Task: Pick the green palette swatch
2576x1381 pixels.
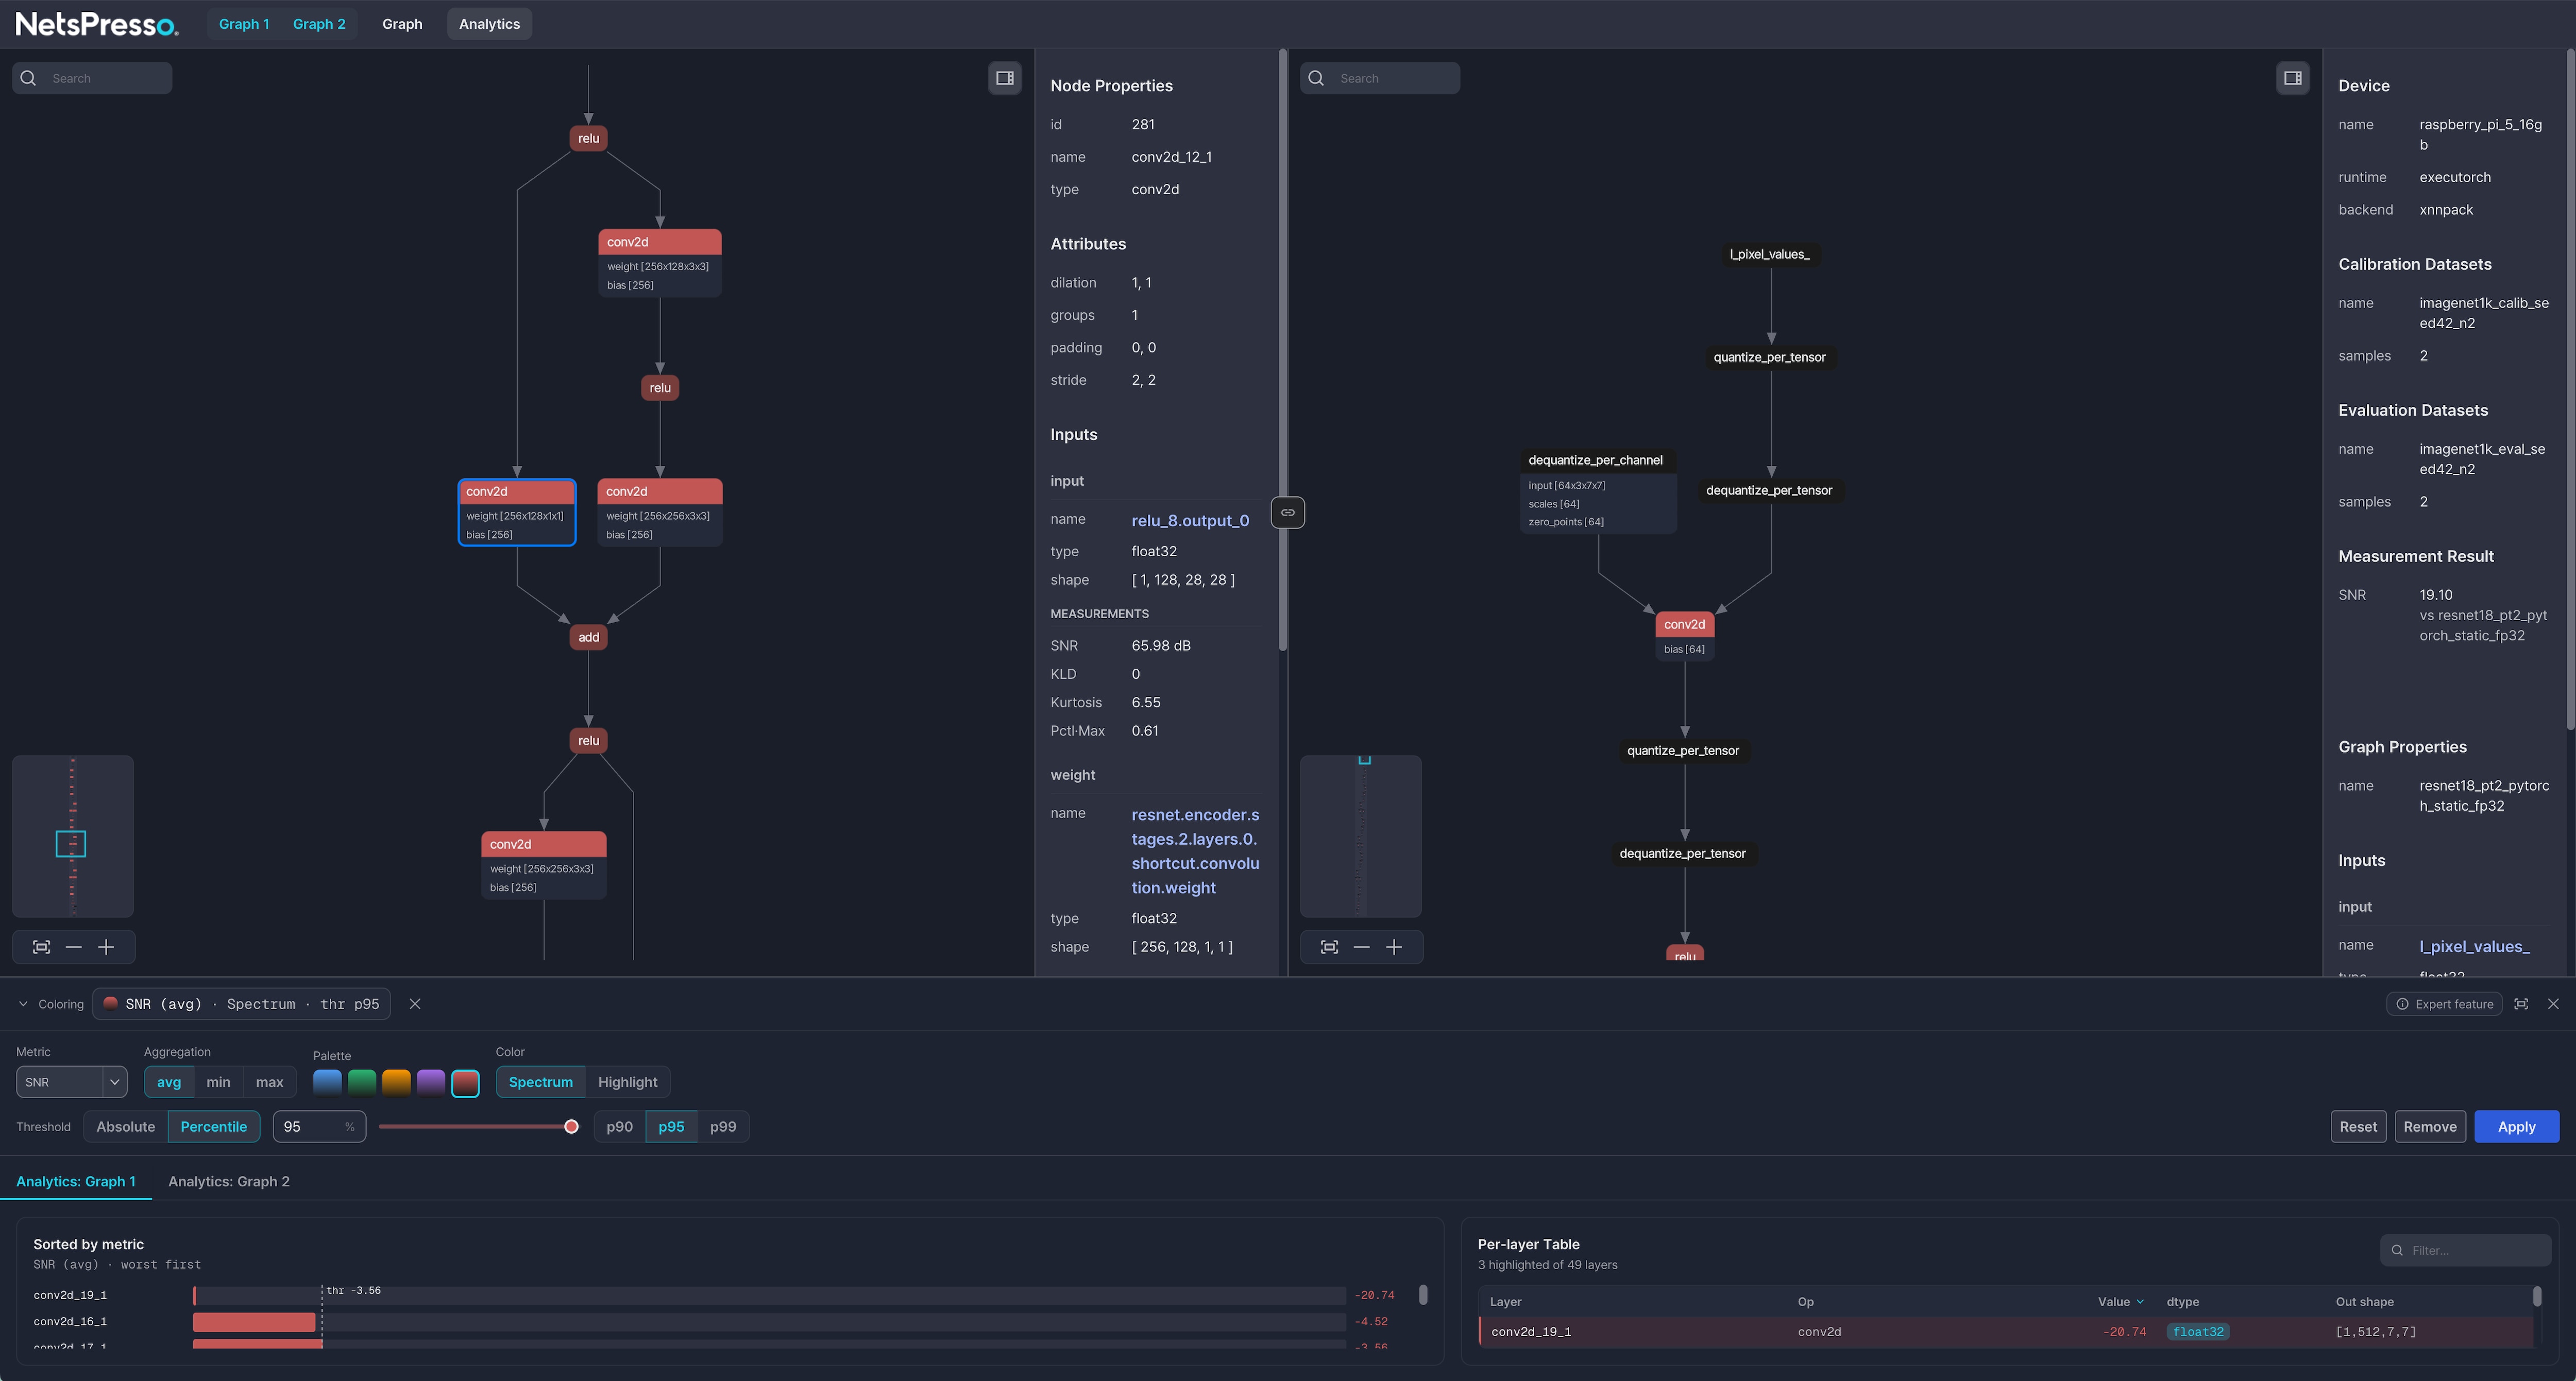Action: point(362,1083)
